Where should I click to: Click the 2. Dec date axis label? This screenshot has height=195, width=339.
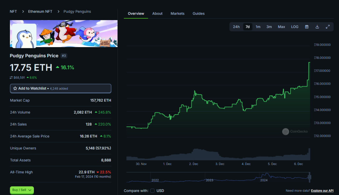click(x=194, y=164)
